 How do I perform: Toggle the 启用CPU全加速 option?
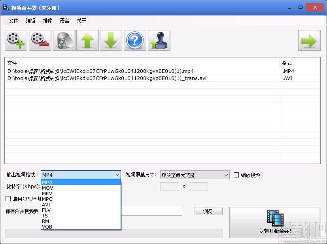8,199
